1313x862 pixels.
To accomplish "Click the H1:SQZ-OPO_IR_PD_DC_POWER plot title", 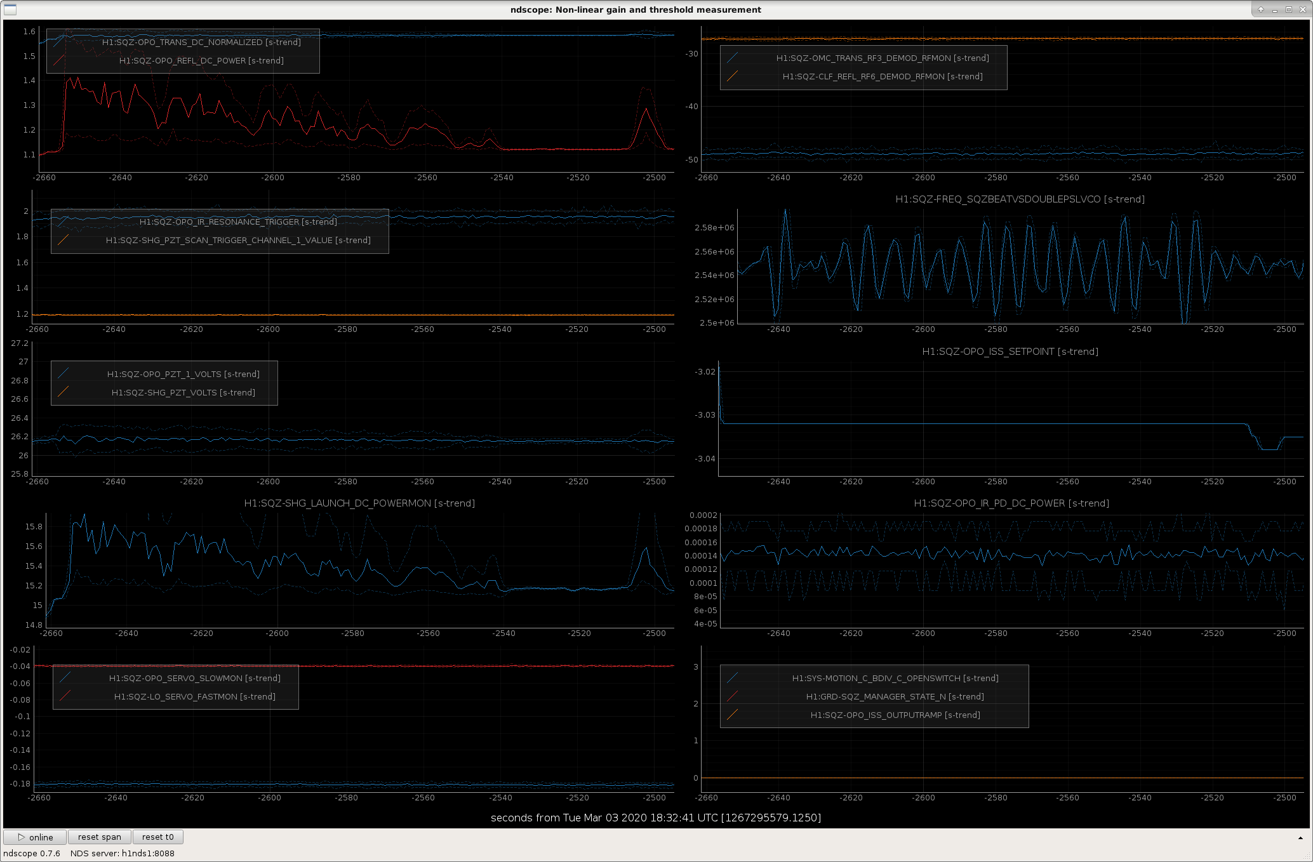I will tap(1011, 503).
